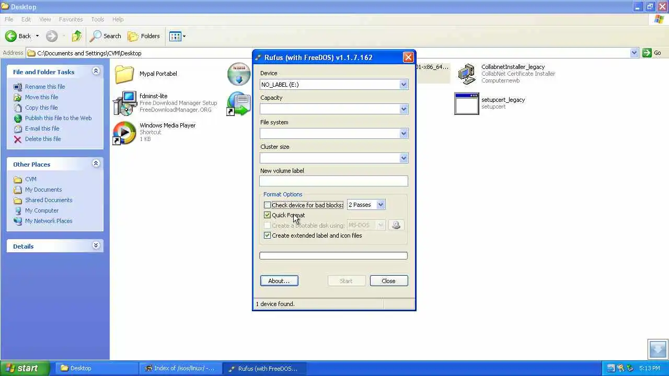Screen dimensions: 669x376
Task: Click the My Computer icon in Other Places
Action: 18,210
